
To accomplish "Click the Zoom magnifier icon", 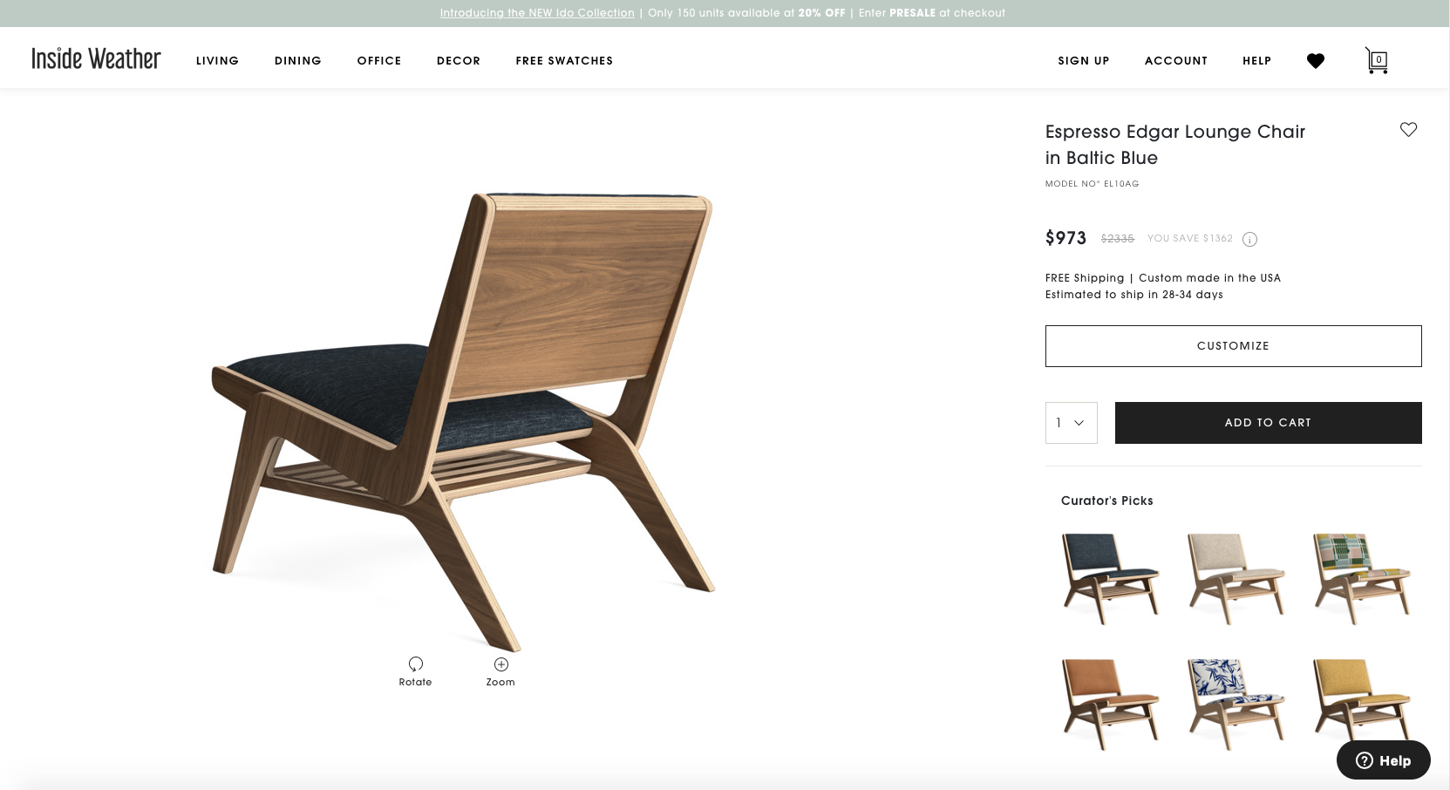I will click(x=501, y=664).
